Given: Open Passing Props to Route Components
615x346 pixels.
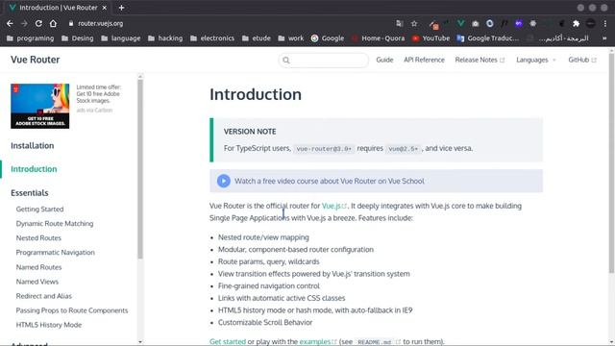Looking at the screenshot, I should (x=72, y=310).
